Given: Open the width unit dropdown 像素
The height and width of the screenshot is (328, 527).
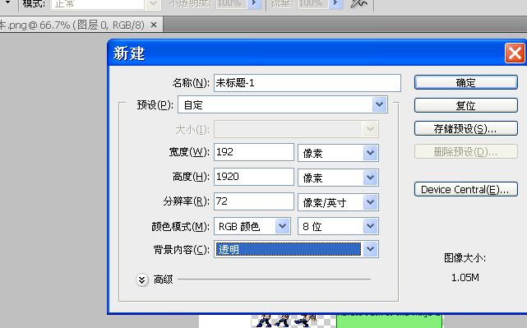Looking at the screenshot, I should point(338,153).
